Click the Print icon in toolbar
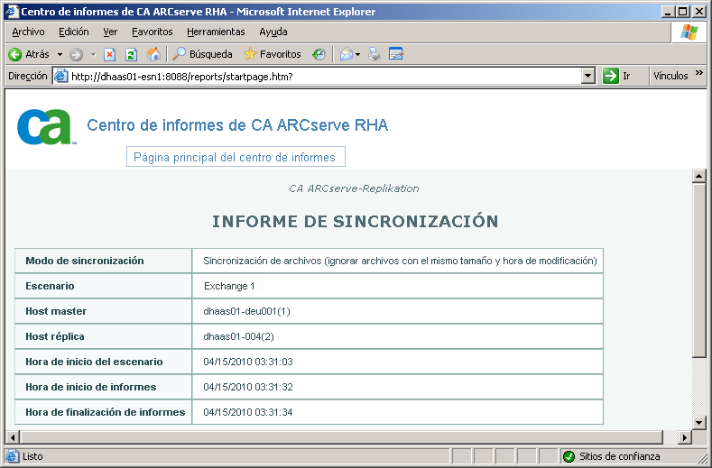712x468 pixels. pos(374,54)
